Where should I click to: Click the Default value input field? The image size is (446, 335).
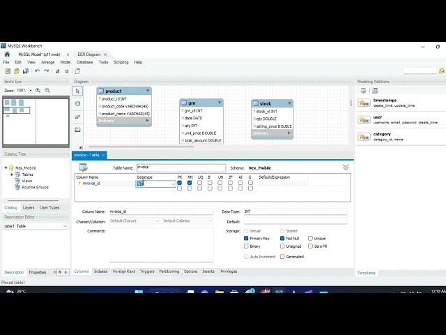[x=295, y=221]
